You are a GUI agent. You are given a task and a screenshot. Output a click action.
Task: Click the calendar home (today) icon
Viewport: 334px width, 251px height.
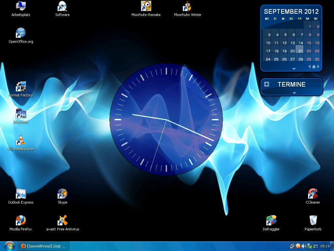click(x=314, y=67)
